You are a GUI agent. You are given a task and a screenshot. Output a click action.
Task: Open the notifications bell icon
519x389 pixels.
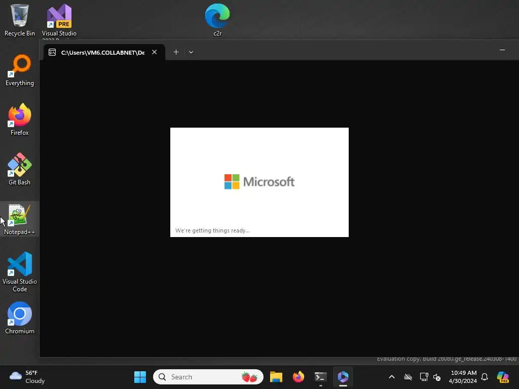coord(485,377)
